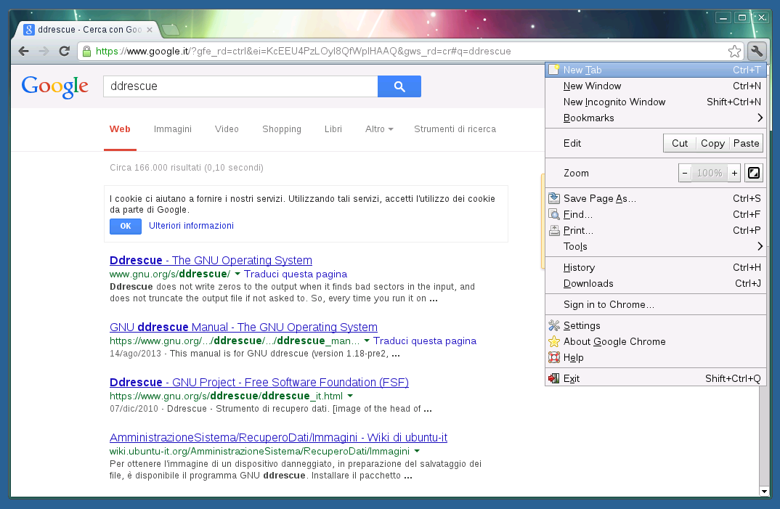Click the blue search magnifier button

[x=399, y=86]
